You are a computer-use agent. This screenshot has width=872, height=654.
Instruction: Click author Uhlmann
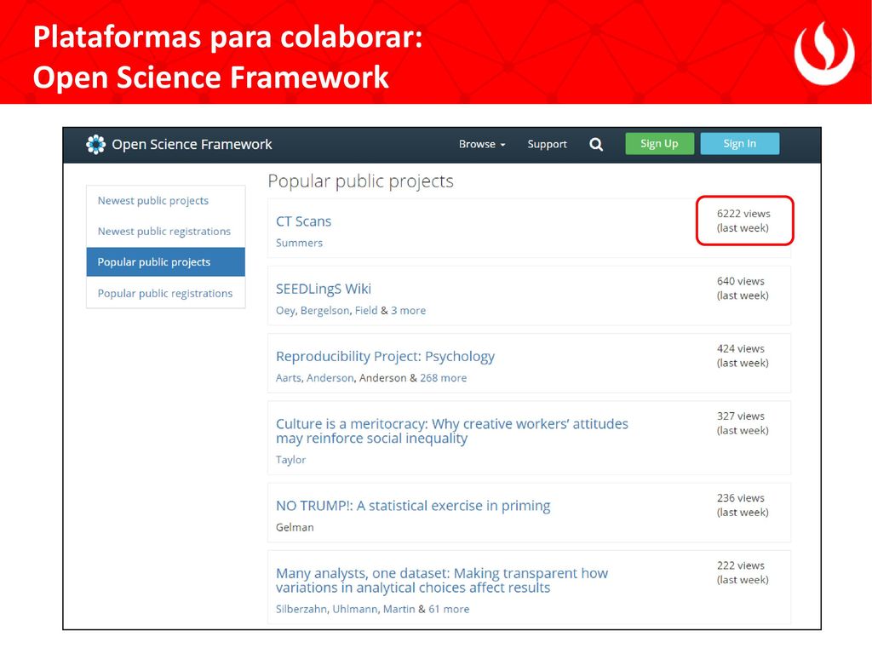[x=355, y=610]
